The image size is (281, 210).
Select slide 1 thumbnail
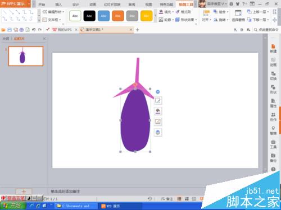pyautogui.click(x=26, y=56)
